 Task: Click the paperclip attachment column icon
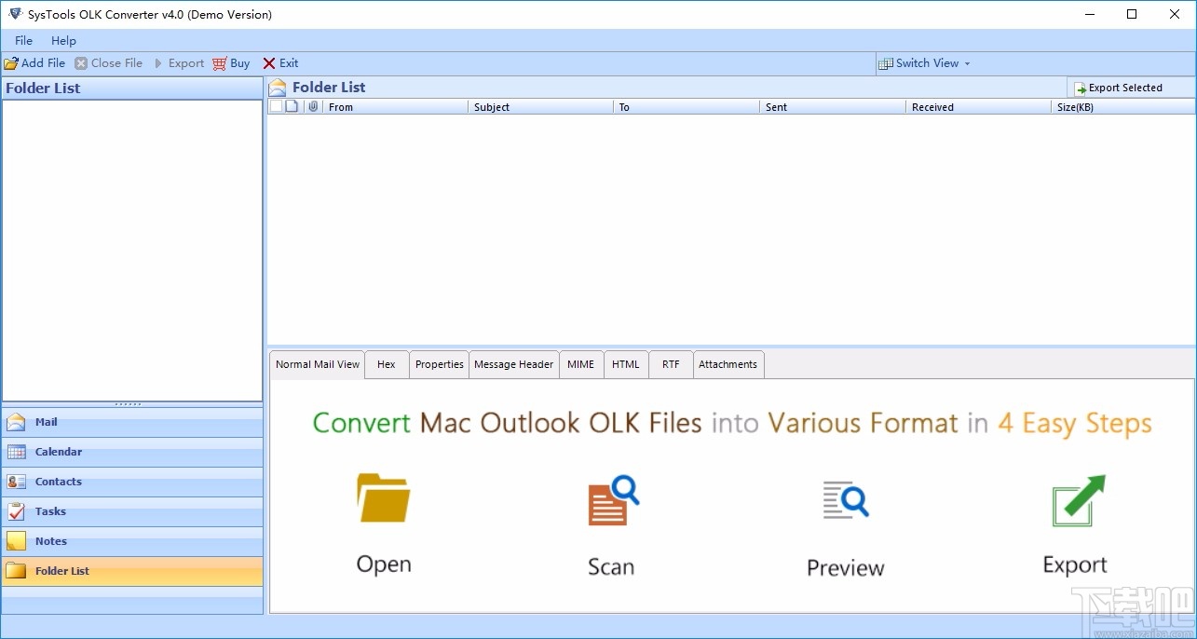(x=312, y=106)
